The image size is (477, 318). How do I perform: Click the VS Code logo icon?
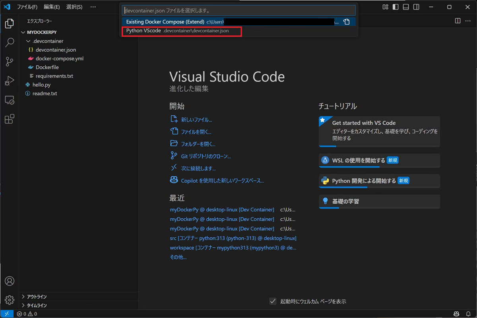coord(7,7)
